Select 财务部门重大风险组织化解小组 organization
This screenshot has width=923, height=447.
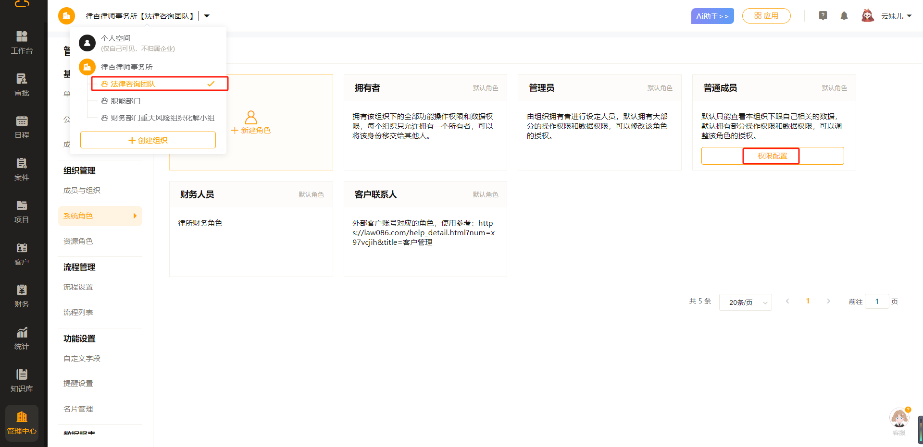click(x=162, y=118)
